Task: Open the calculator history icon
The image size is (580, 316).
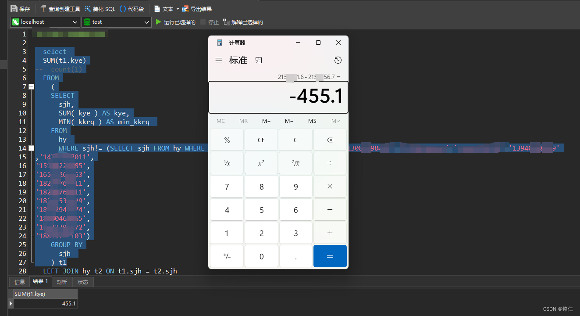Action: click(x=338, y=60)
